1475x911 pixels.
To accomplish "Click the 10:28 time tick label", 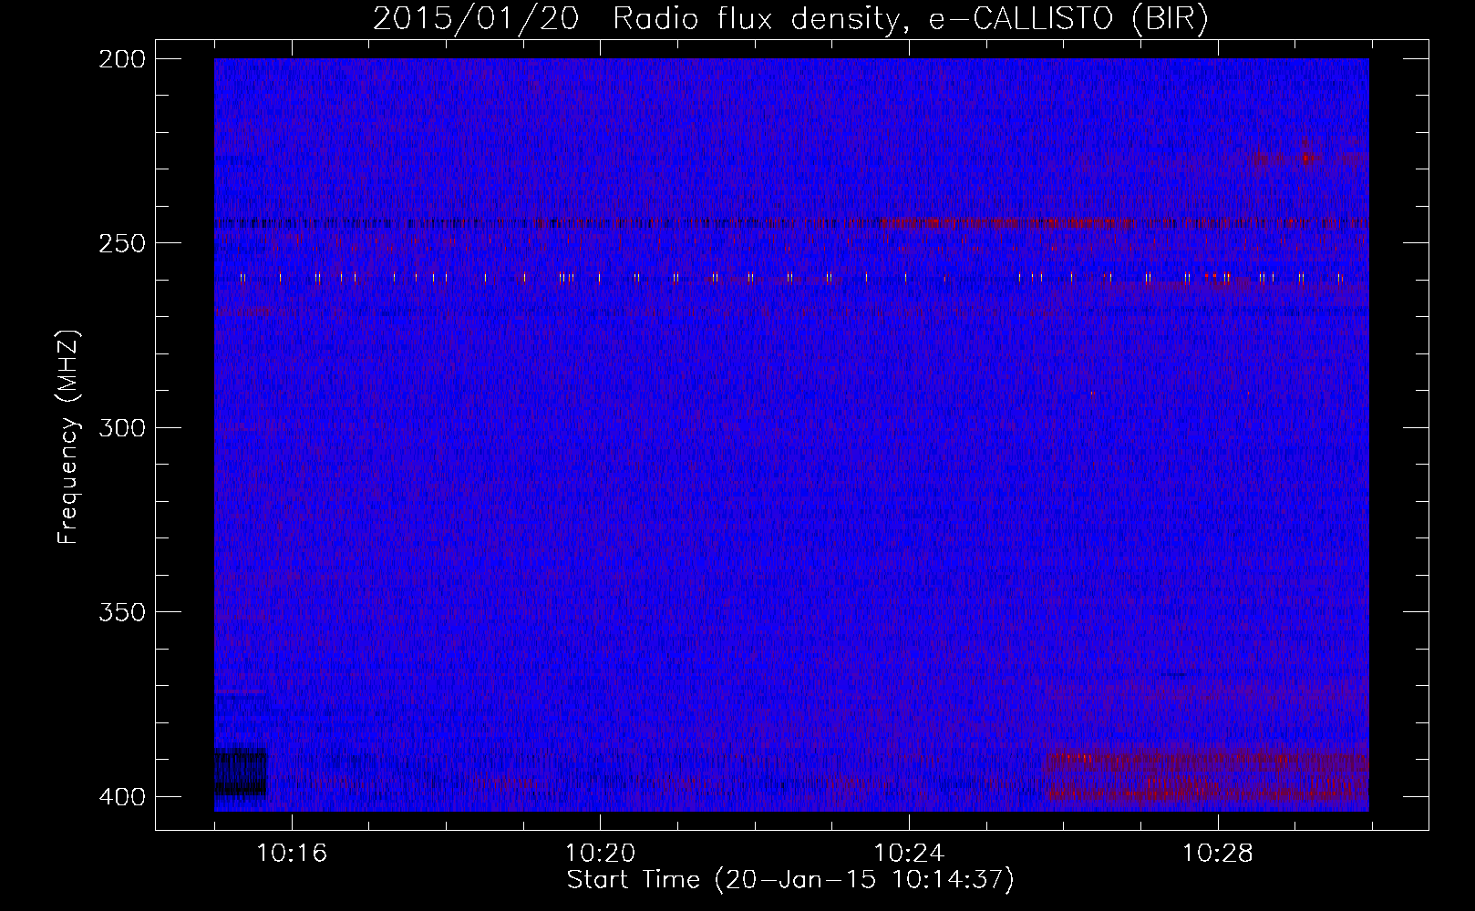I will tap(1218, 854).
